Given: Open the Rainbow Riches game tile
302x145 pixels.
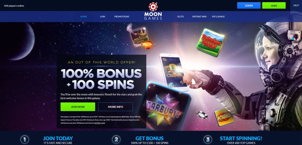Looking at the screenshot, I should (x=211, y=43).
